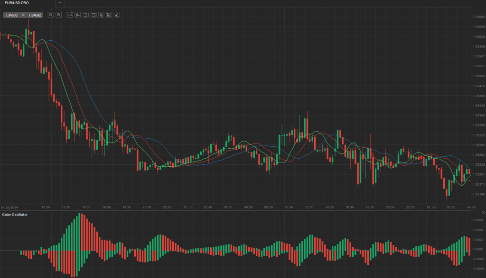Screen dimensions: 486x278
Task: Select the drawing pen tool icon
Action: point(117,15)
